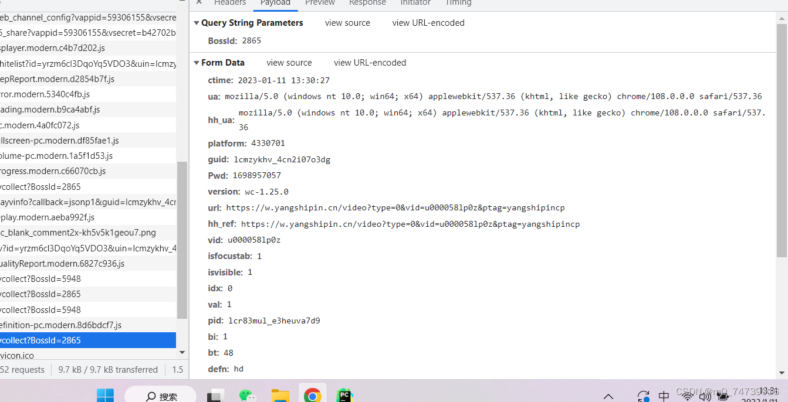Click the 9.7 kB transferred status entry
The height and width of the screenshot is (402, 788).
(x=108, y=370)
